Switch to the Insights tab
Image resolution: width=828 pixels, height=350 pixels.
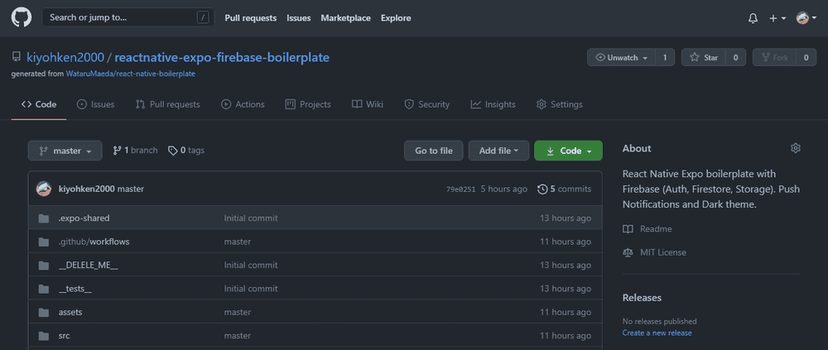pyautogui.click(x=493, y=104)
